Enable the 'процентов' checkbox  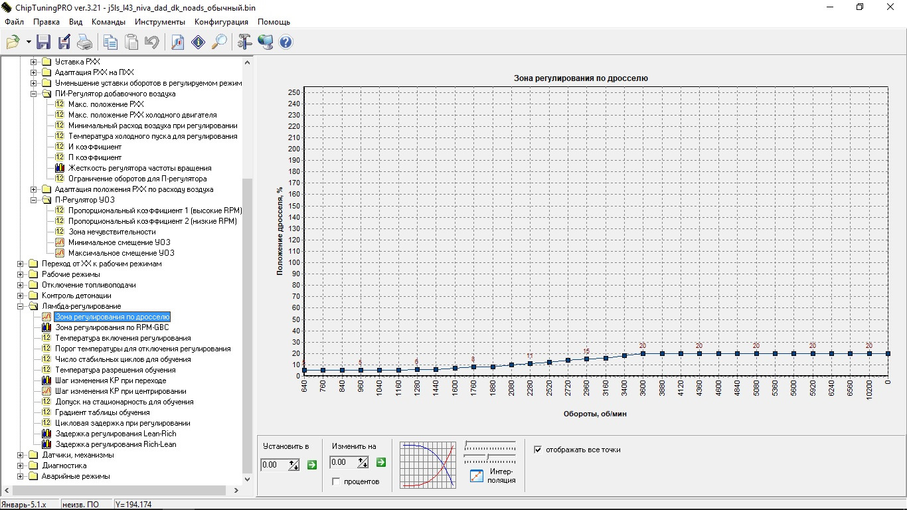point(336,481)
